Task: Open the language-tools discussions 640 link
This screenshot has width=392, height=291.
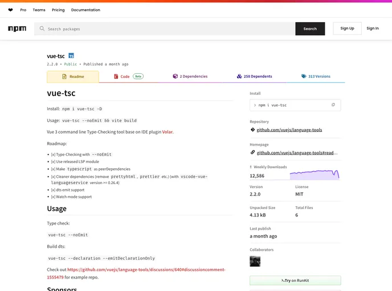Action: pos(136,273)
